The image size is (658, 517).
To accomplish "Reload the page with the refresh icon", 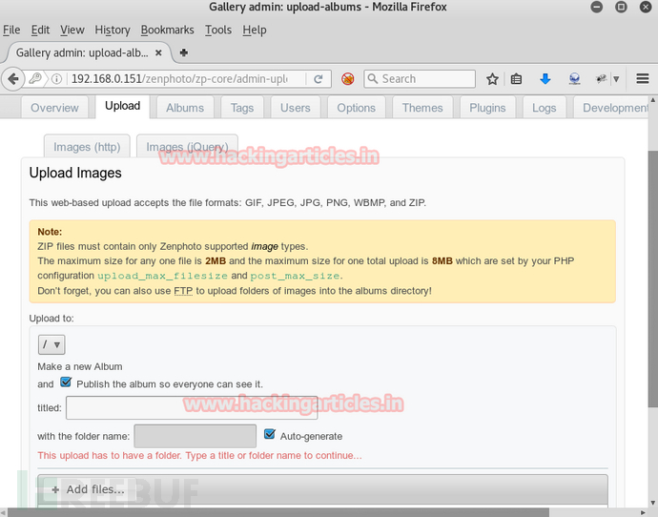I will (x=319, y=79).
